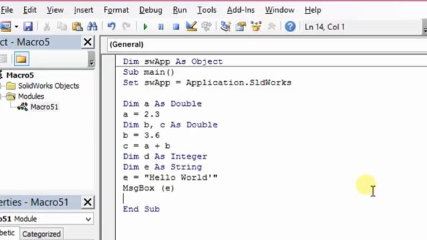
Task: Toggle Folders button in Project panel
Action: [21, 59]
